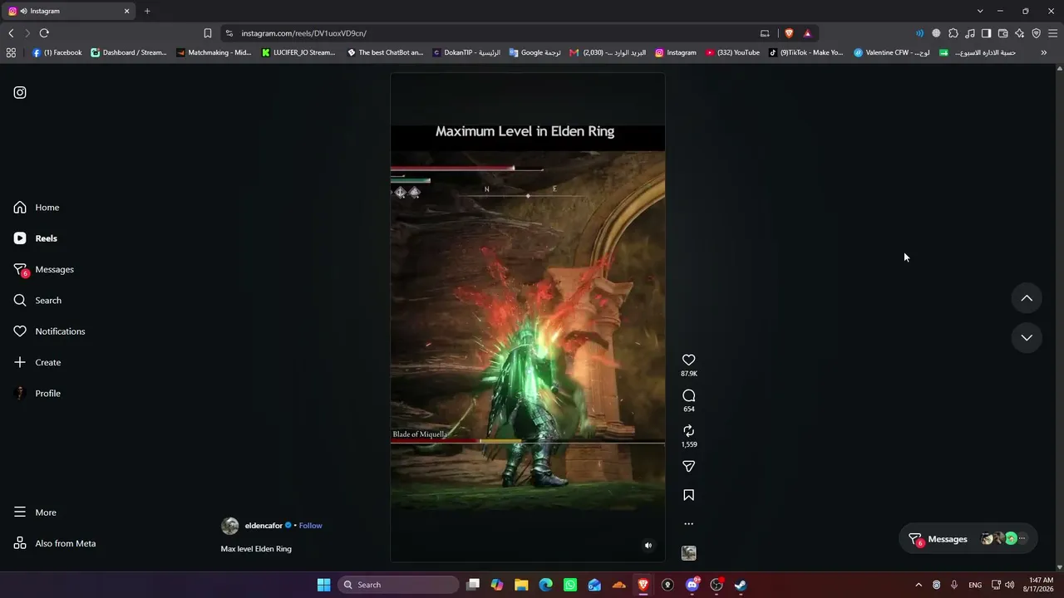
Task: Open the TikTok bookmark
Action: pos(805,52)
